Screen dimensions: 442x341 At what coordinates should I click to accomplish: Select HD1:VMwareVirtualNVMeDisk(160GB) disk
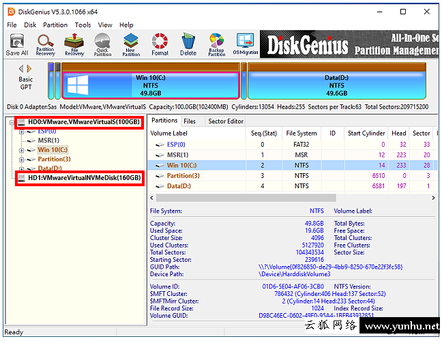pyautogui.click(x=85, y=178)
